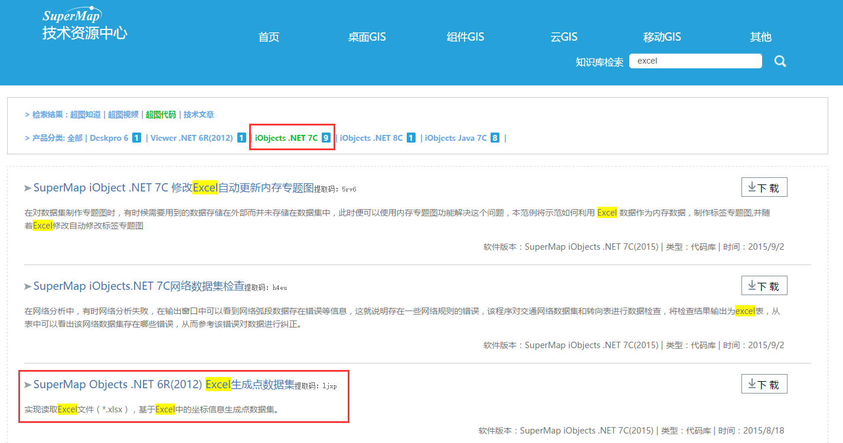The height and width of the screenshot is (443, 843).
Task: Open the iObjects.NET 7C网络数据集检查 result title
Action: click(x=139, y=286)
